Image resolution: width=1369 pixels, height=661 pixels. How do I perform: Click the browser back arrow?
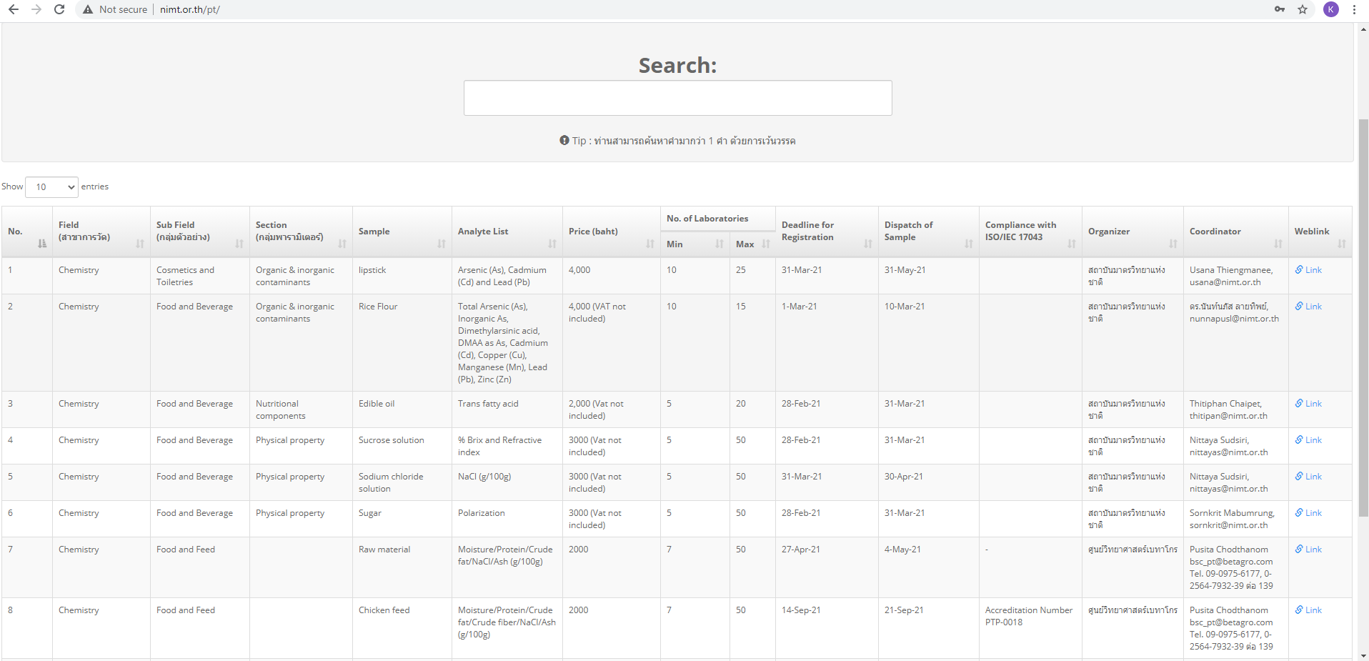[x=14, y=9]
